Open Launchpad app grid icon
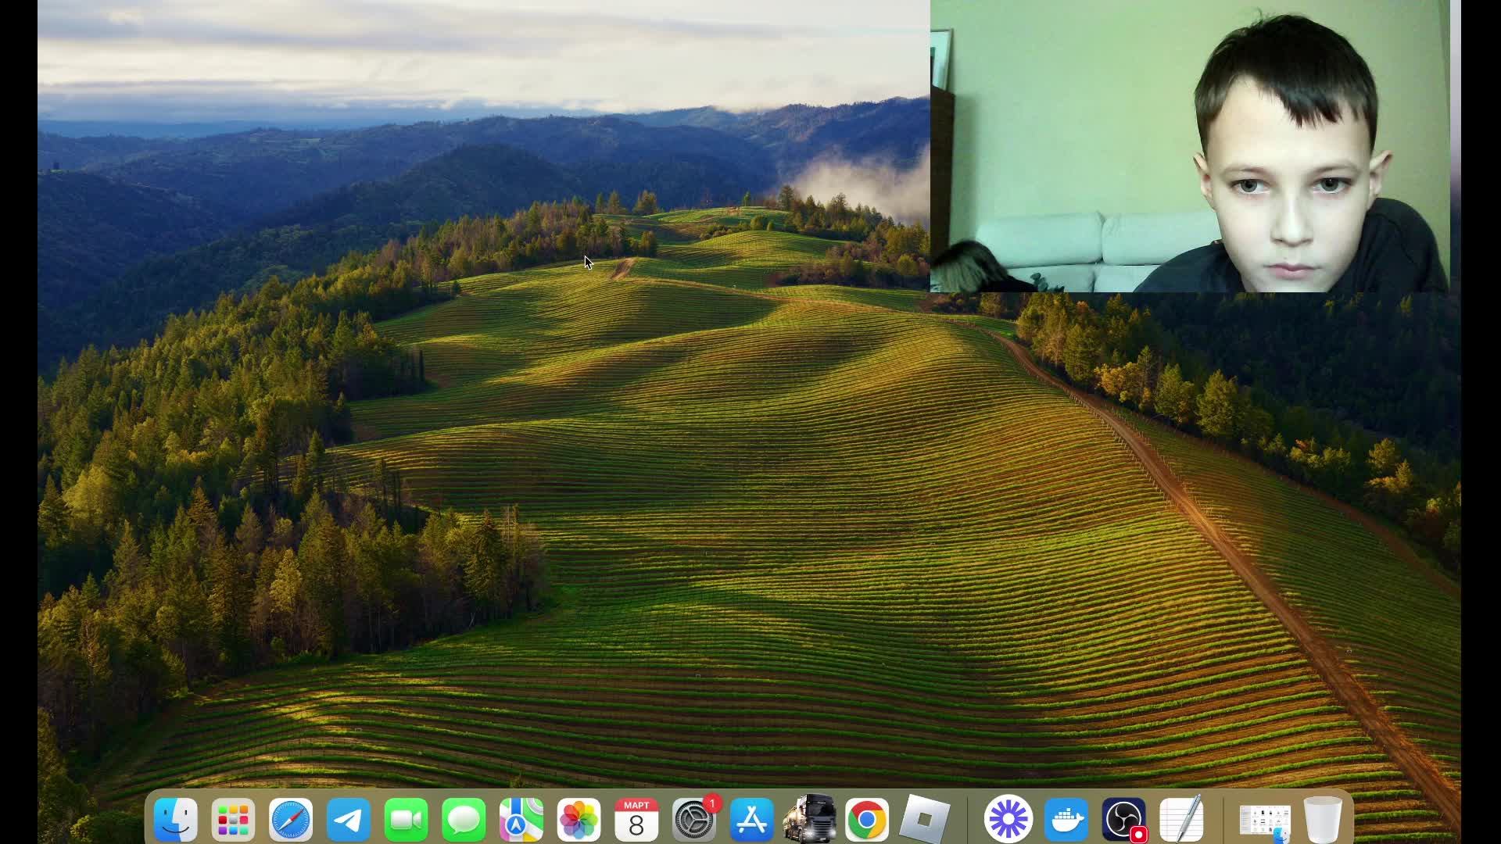The width and height of the screenshot is (1501, 844). pyautogui.click(x=233, y=820)
